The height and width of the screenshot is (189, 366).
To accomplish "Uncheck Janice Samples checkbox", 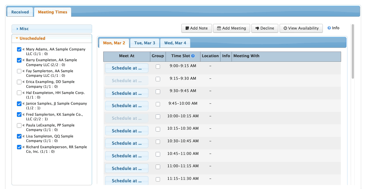I will pos(19,104).
